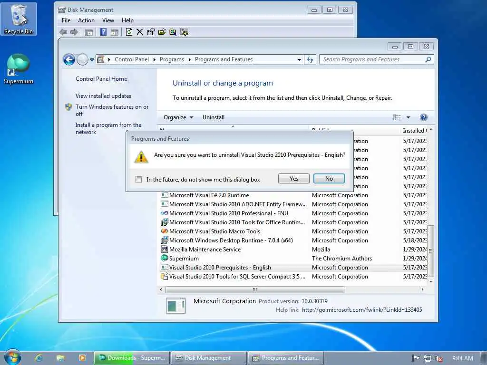Image resolution: width=487 pixels, height=365 pixels.
Task: Click the scroll-down arrow of program list
Action: point(431,281)
